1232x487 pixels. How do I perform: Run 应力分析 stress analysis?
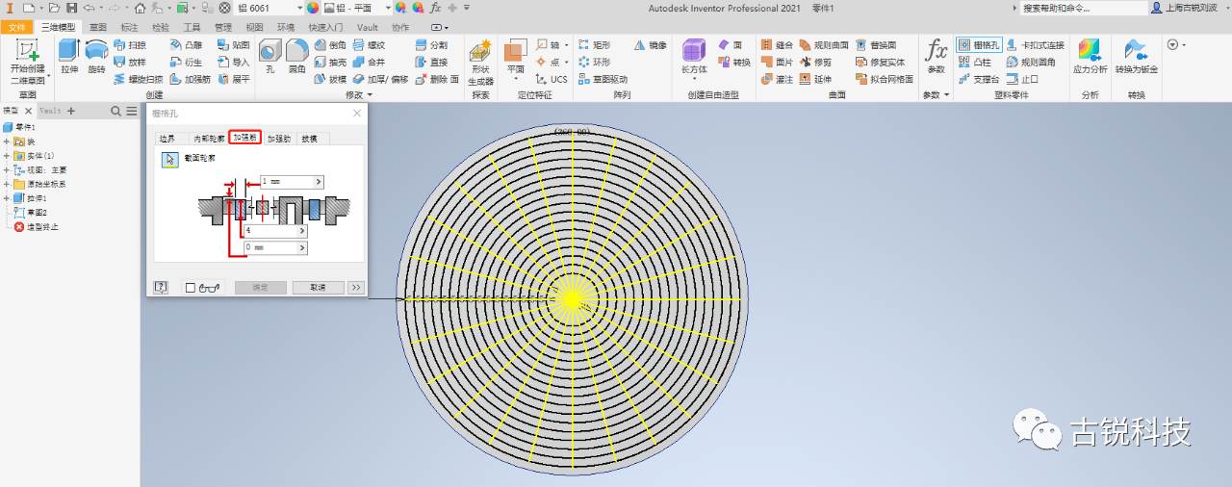click(x=1090, y=57)
